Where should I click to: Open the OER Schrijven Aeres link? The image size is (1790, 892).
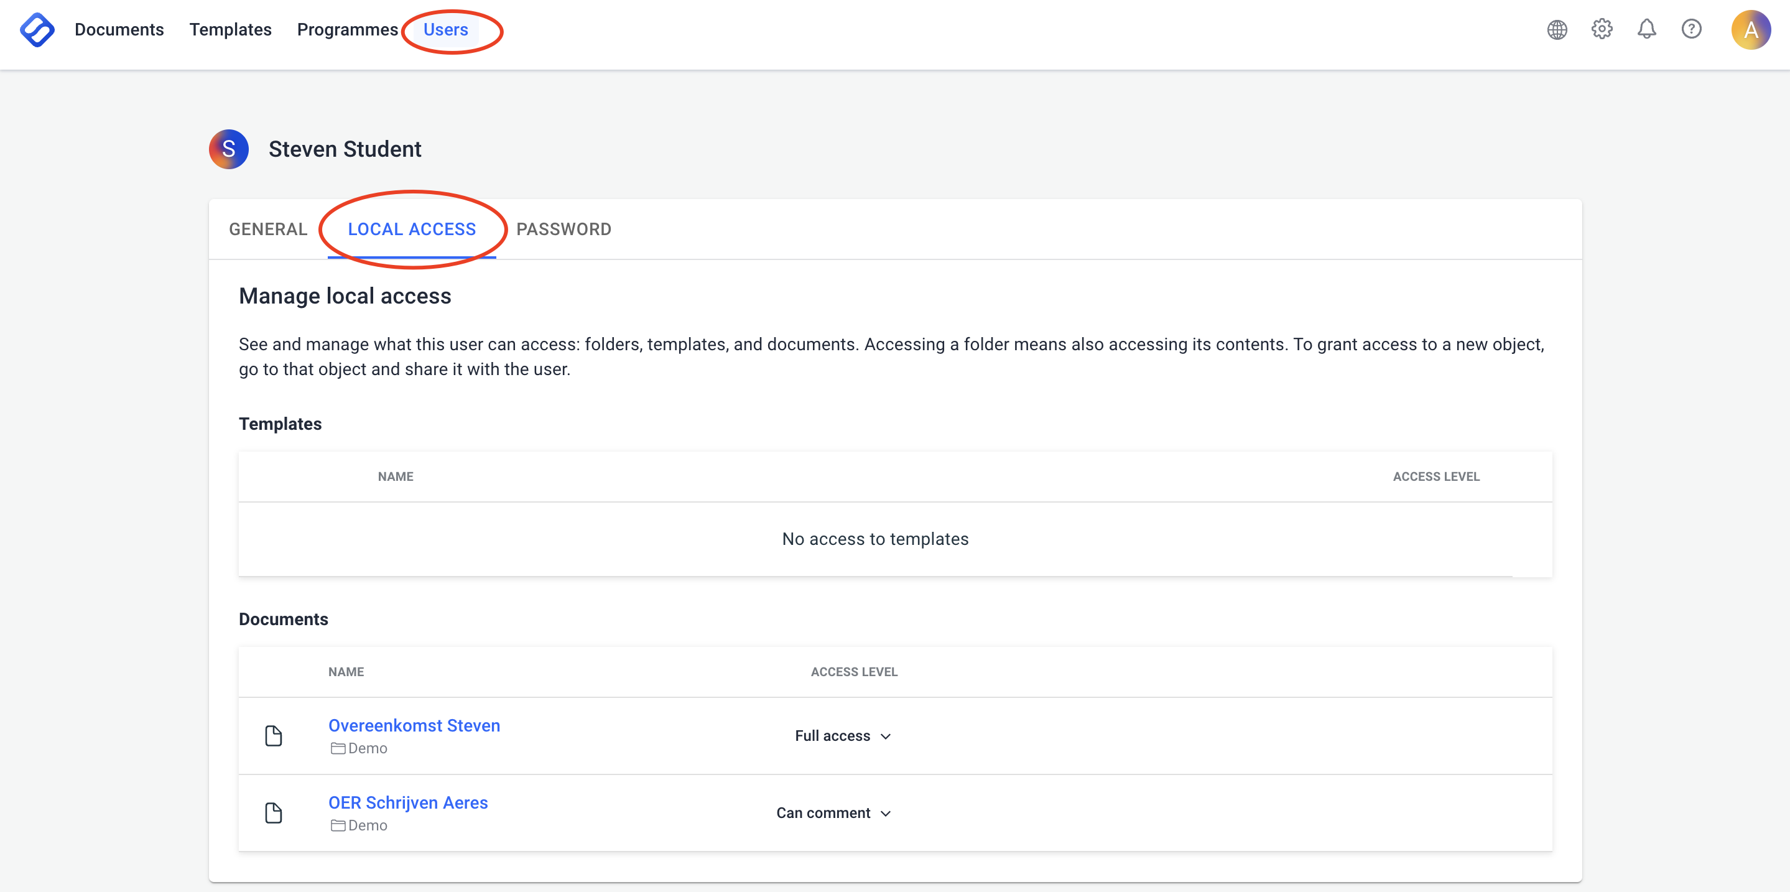[x=408, y=802]
